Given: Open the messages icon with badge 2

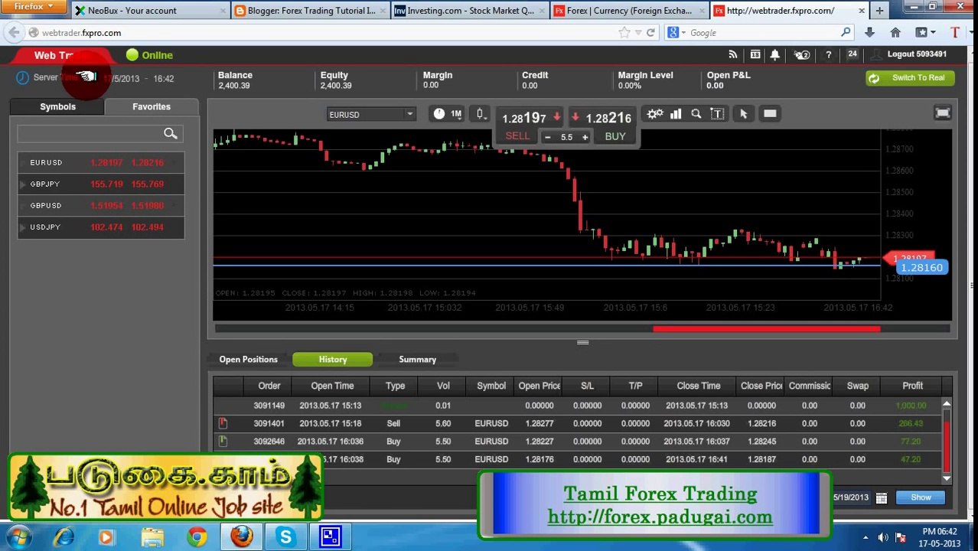Looking at the screenshot, I should [x=801, y=54].
